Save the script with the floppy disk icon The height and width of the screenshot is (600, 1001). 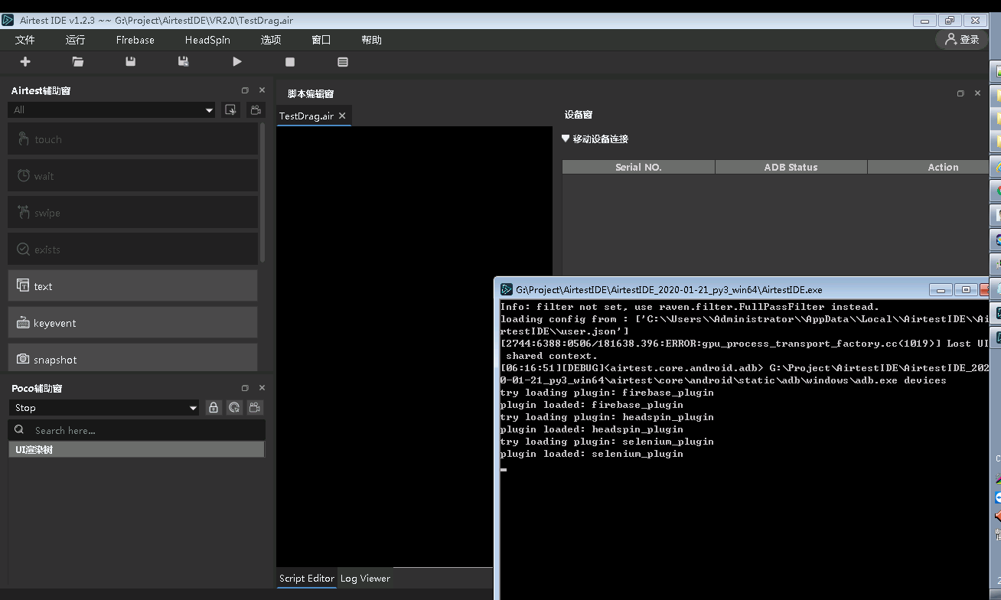131,62
